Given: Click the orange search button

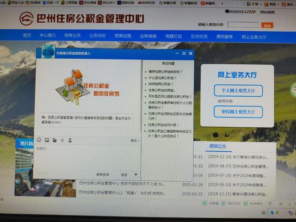Looking at the screenshot, I should pyautogui.click(x=267, y=25).
